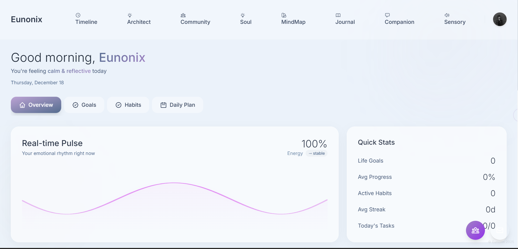Select the MindMap icon
Viewport: 518px width, 249px height.
(x=283, y=15)
